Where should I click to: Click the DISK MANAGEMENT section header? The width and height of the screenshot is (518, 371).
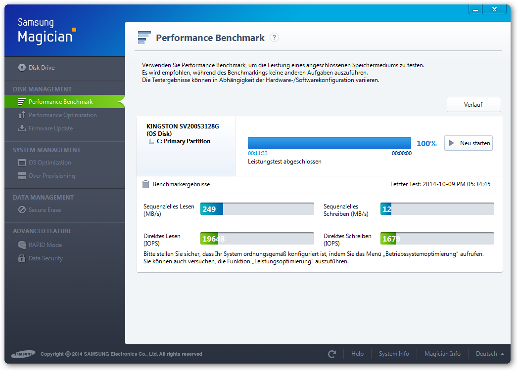(x=42, y=89)
